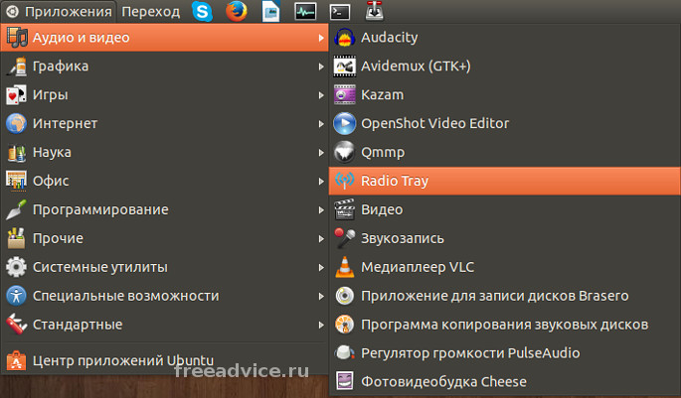
Task: Click the Ubuntu Software Center bag icon
Action: point(17,360)
